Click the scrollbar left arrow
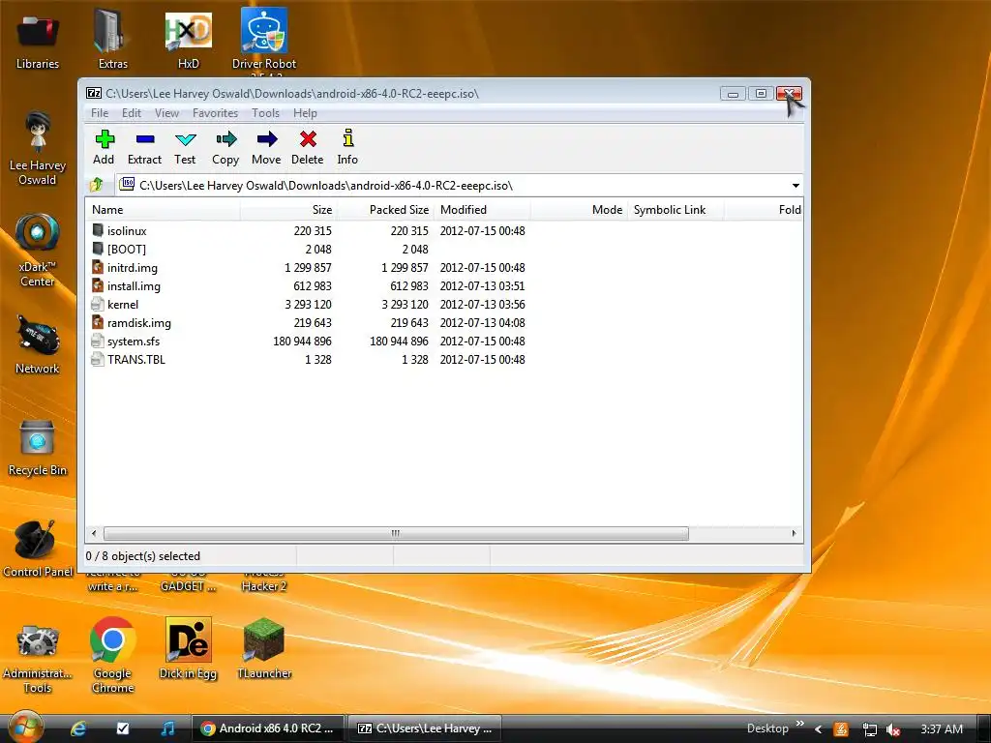991x743 pixels. click(94, 533)
